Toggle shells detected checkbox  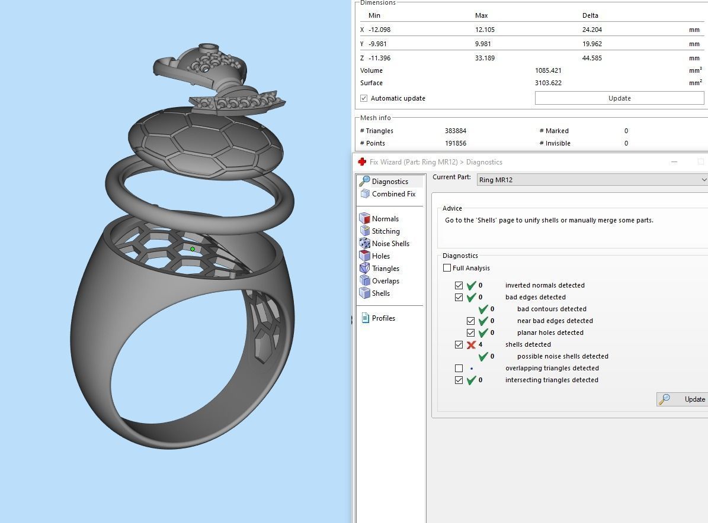click(x=459, y=344)
